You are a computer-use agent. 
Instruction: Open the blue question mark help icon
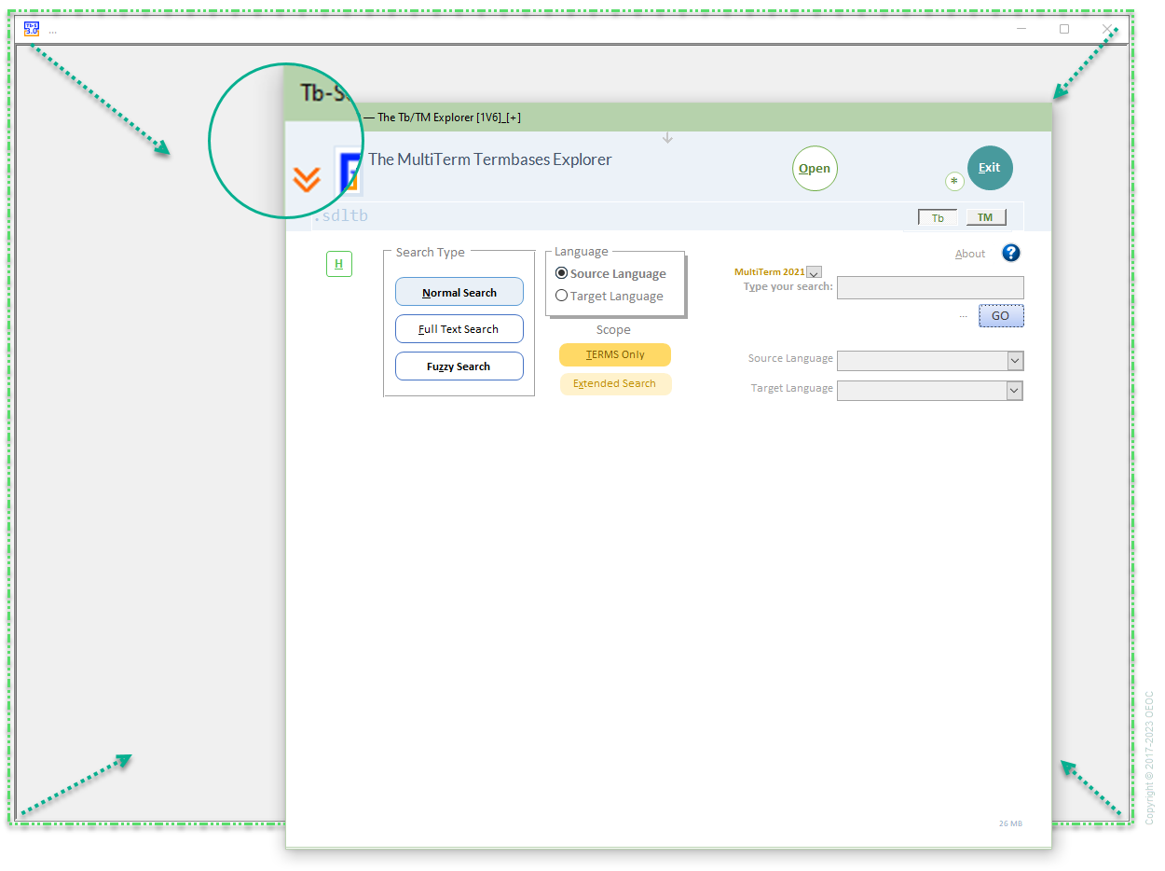click(x=1011, y=253)
